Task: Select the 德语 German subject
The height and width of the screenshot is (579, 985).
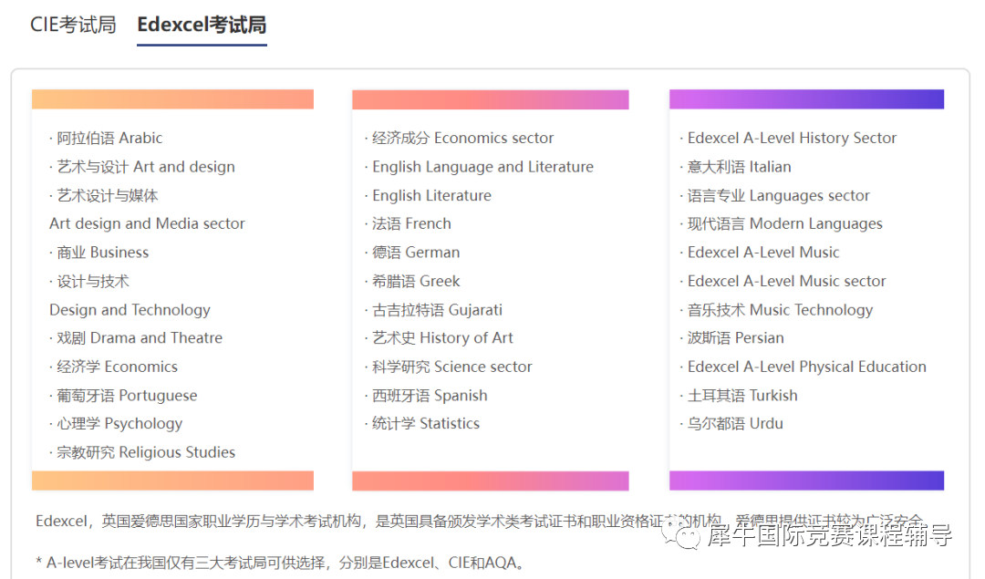Action: [416, 253]
